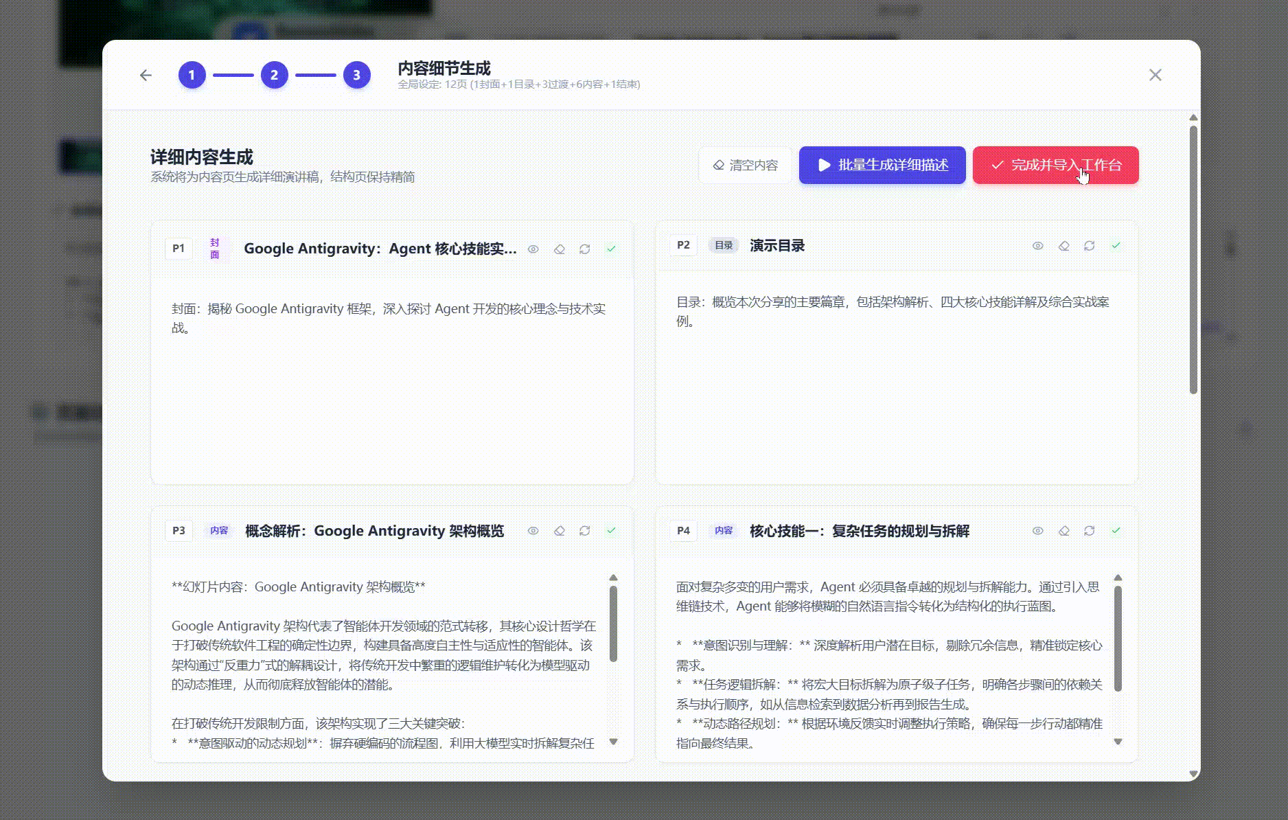Click the P3 text area scrollbar thumb

point(613,624)
